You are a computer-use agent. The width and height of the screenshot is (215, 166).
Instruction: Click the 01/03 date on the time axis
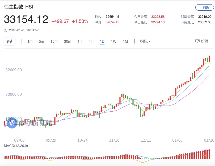tap(177, 140)
